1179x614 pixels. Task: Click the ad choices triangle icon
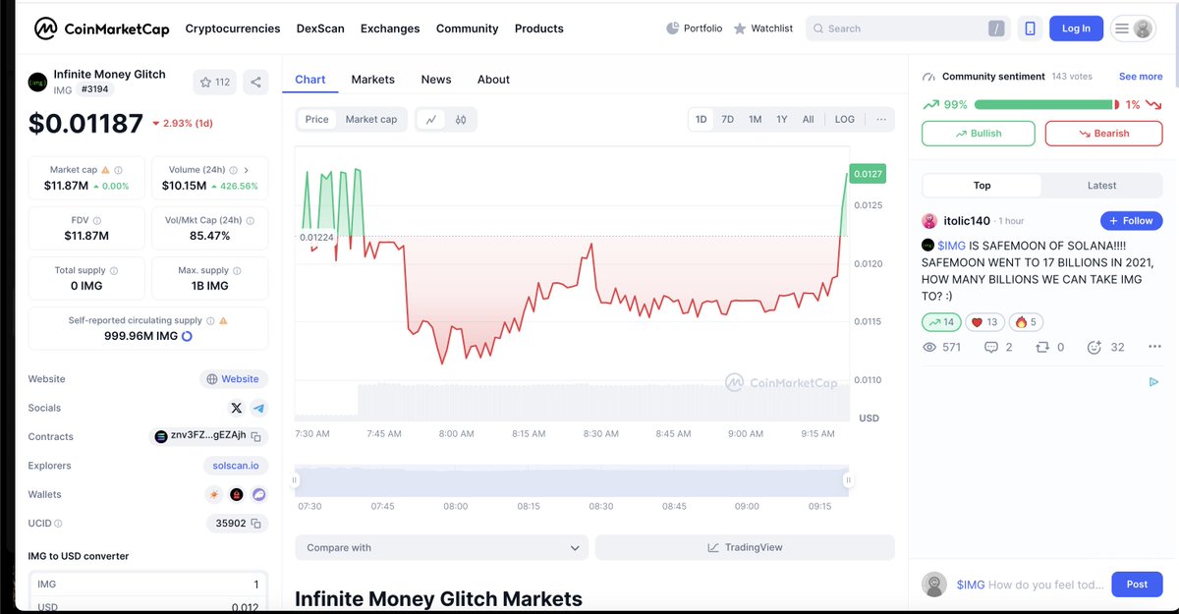click(x=1154, y=382)
